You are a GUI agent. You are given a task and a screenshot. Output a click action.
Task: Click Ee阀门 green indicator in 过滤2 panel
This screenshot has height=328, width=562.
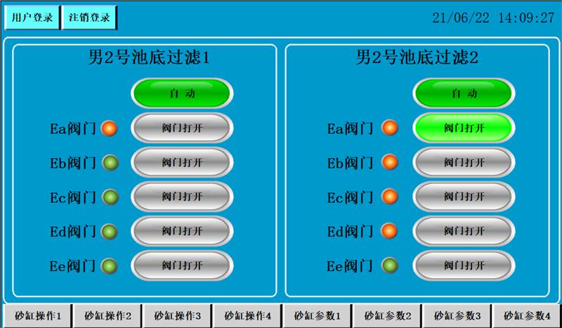[390, 266]
